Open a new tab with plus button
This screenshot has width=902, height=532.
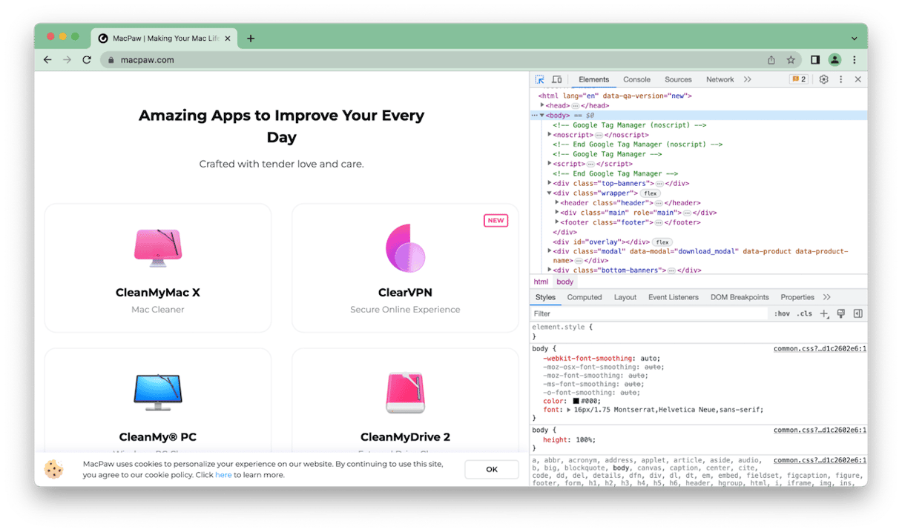[251, 39]
